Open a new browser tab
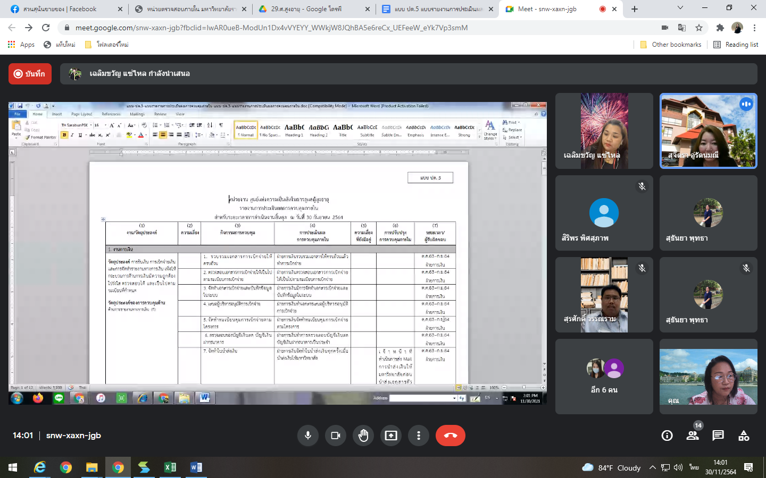This screenshot has width=766, height=478. pos(635,9)
